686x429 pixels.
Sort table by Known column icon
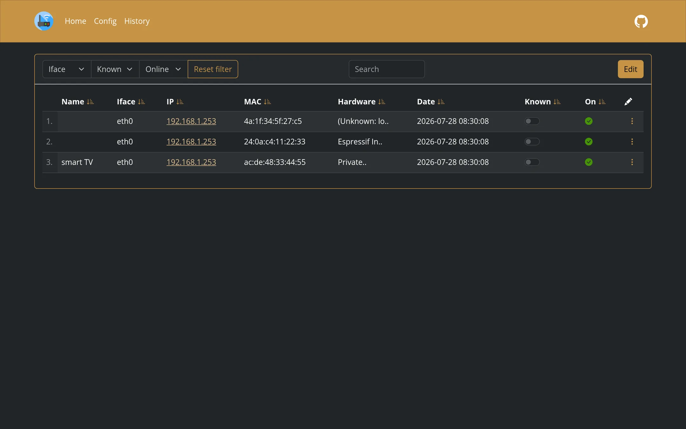pos(557,102)
